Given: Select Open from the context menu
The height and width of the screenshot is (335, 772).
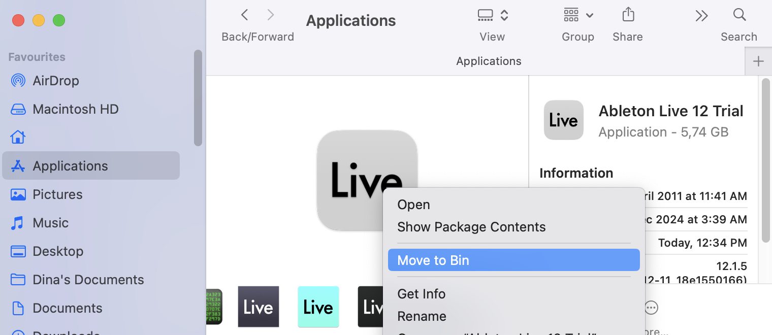Looking at the screenshot, I should (x=413, y=205).
